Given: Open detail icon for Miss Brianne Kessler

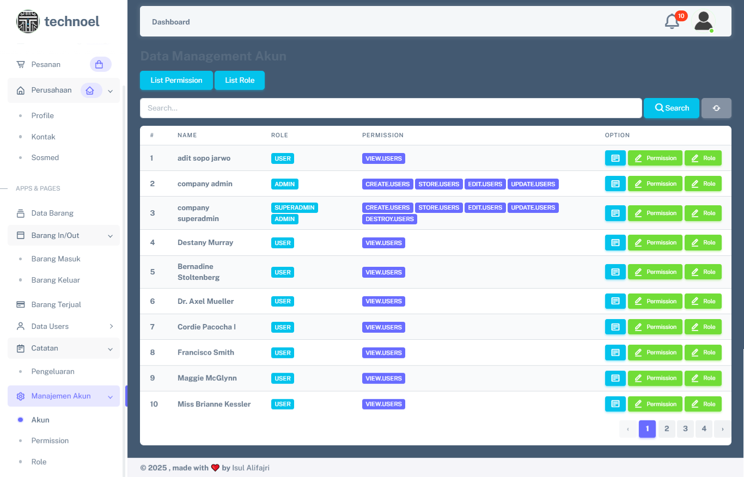Looking at the screenshot, I should 615,404.
